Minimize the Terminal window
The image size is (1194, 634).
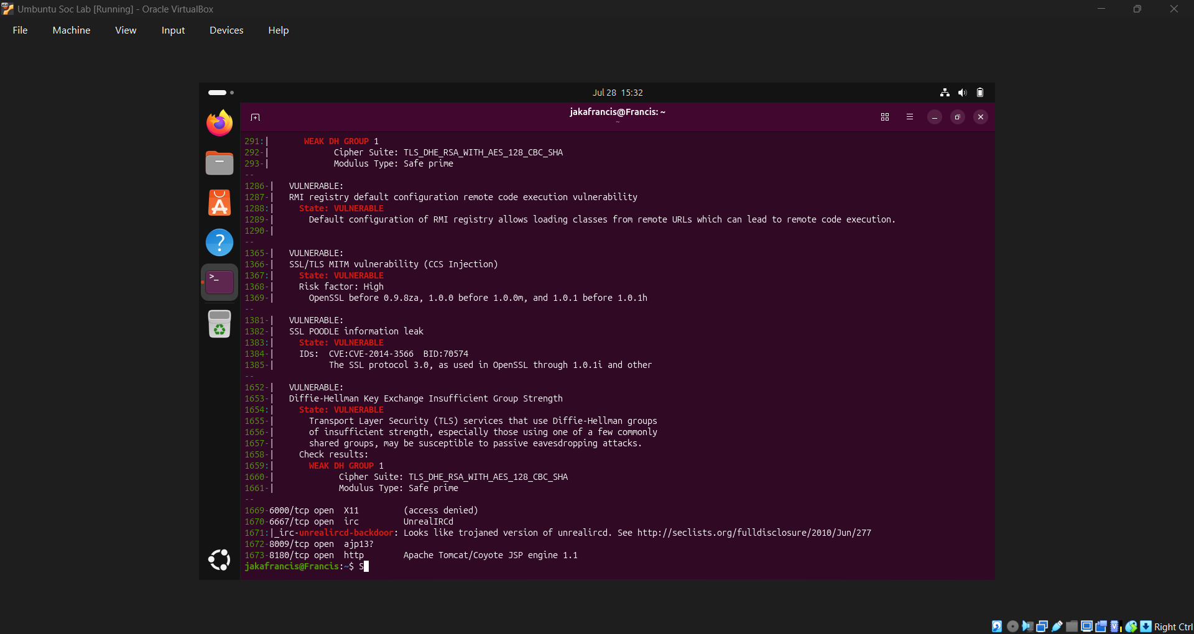934,117
